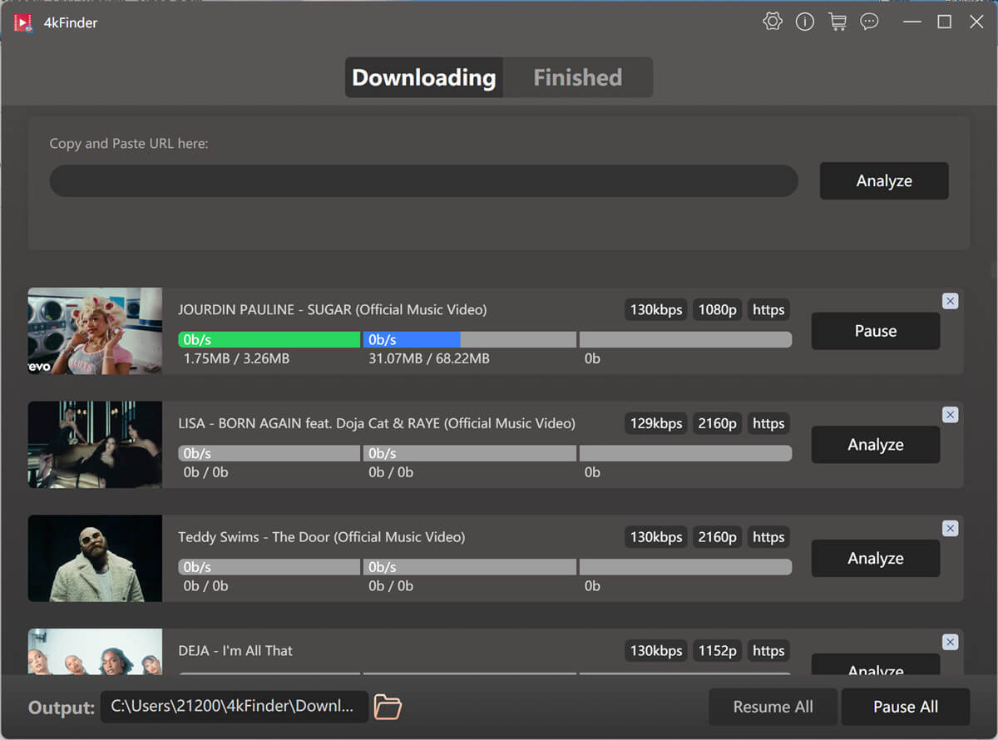This screenshot has height=740, width=998.
Task: Click the Copy and Paste URL here label
Action: point(129,143)
